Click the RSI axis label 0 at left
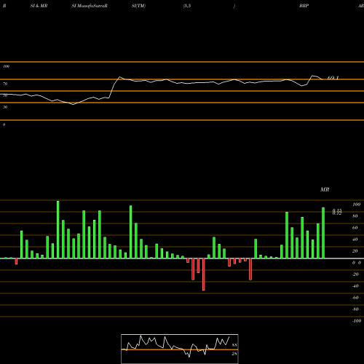364x364 pixels. 4,124
